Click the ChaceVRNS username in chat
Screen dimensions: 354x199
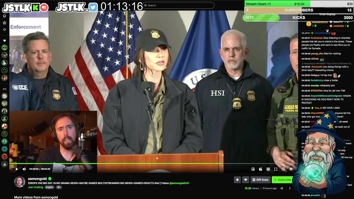coord(317,113)
